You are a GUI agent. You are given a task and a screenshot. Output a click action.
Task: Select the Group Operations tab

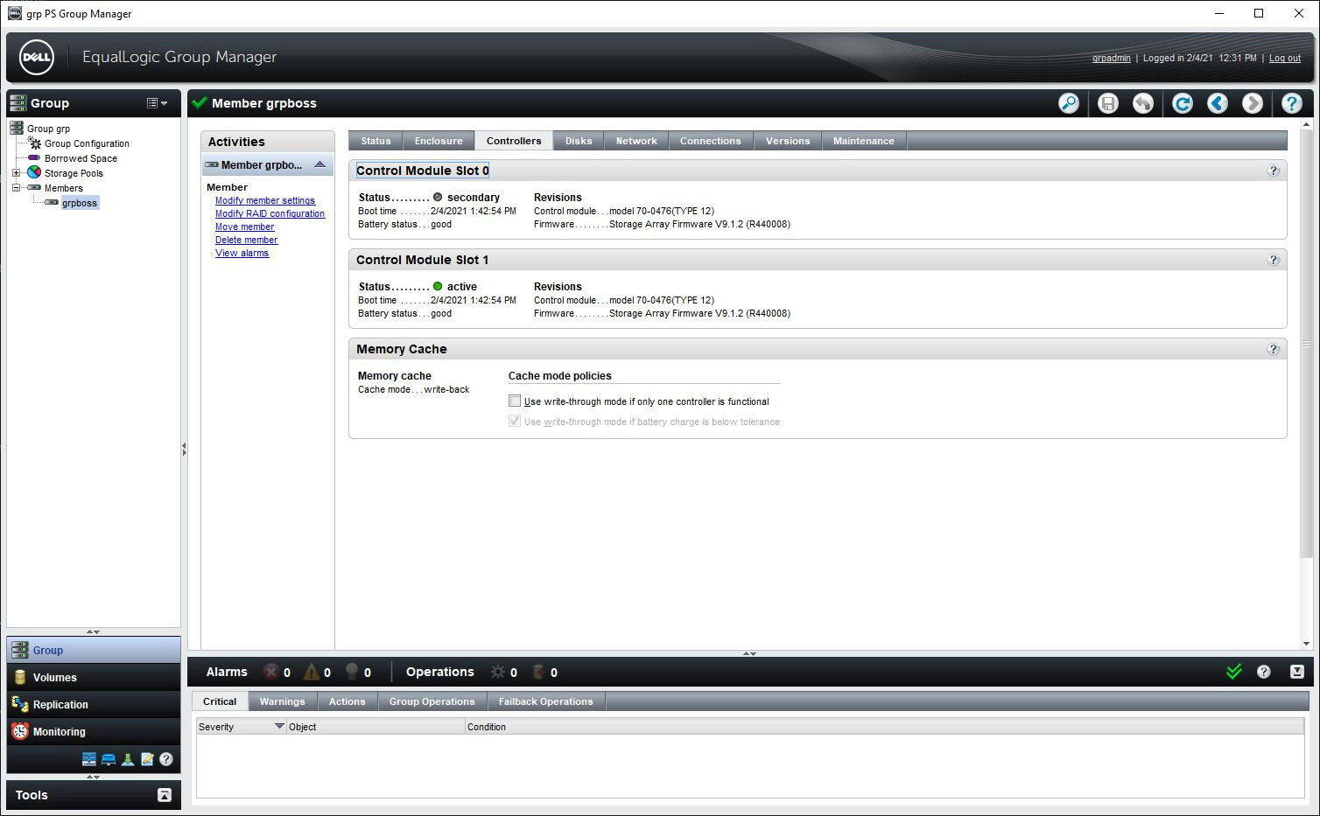[432, 701]
